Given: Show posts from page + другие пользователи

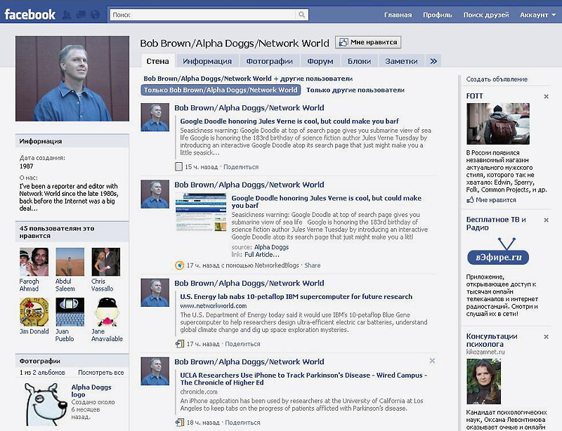Looking at the screenshot, I should [x=248, y=79].
